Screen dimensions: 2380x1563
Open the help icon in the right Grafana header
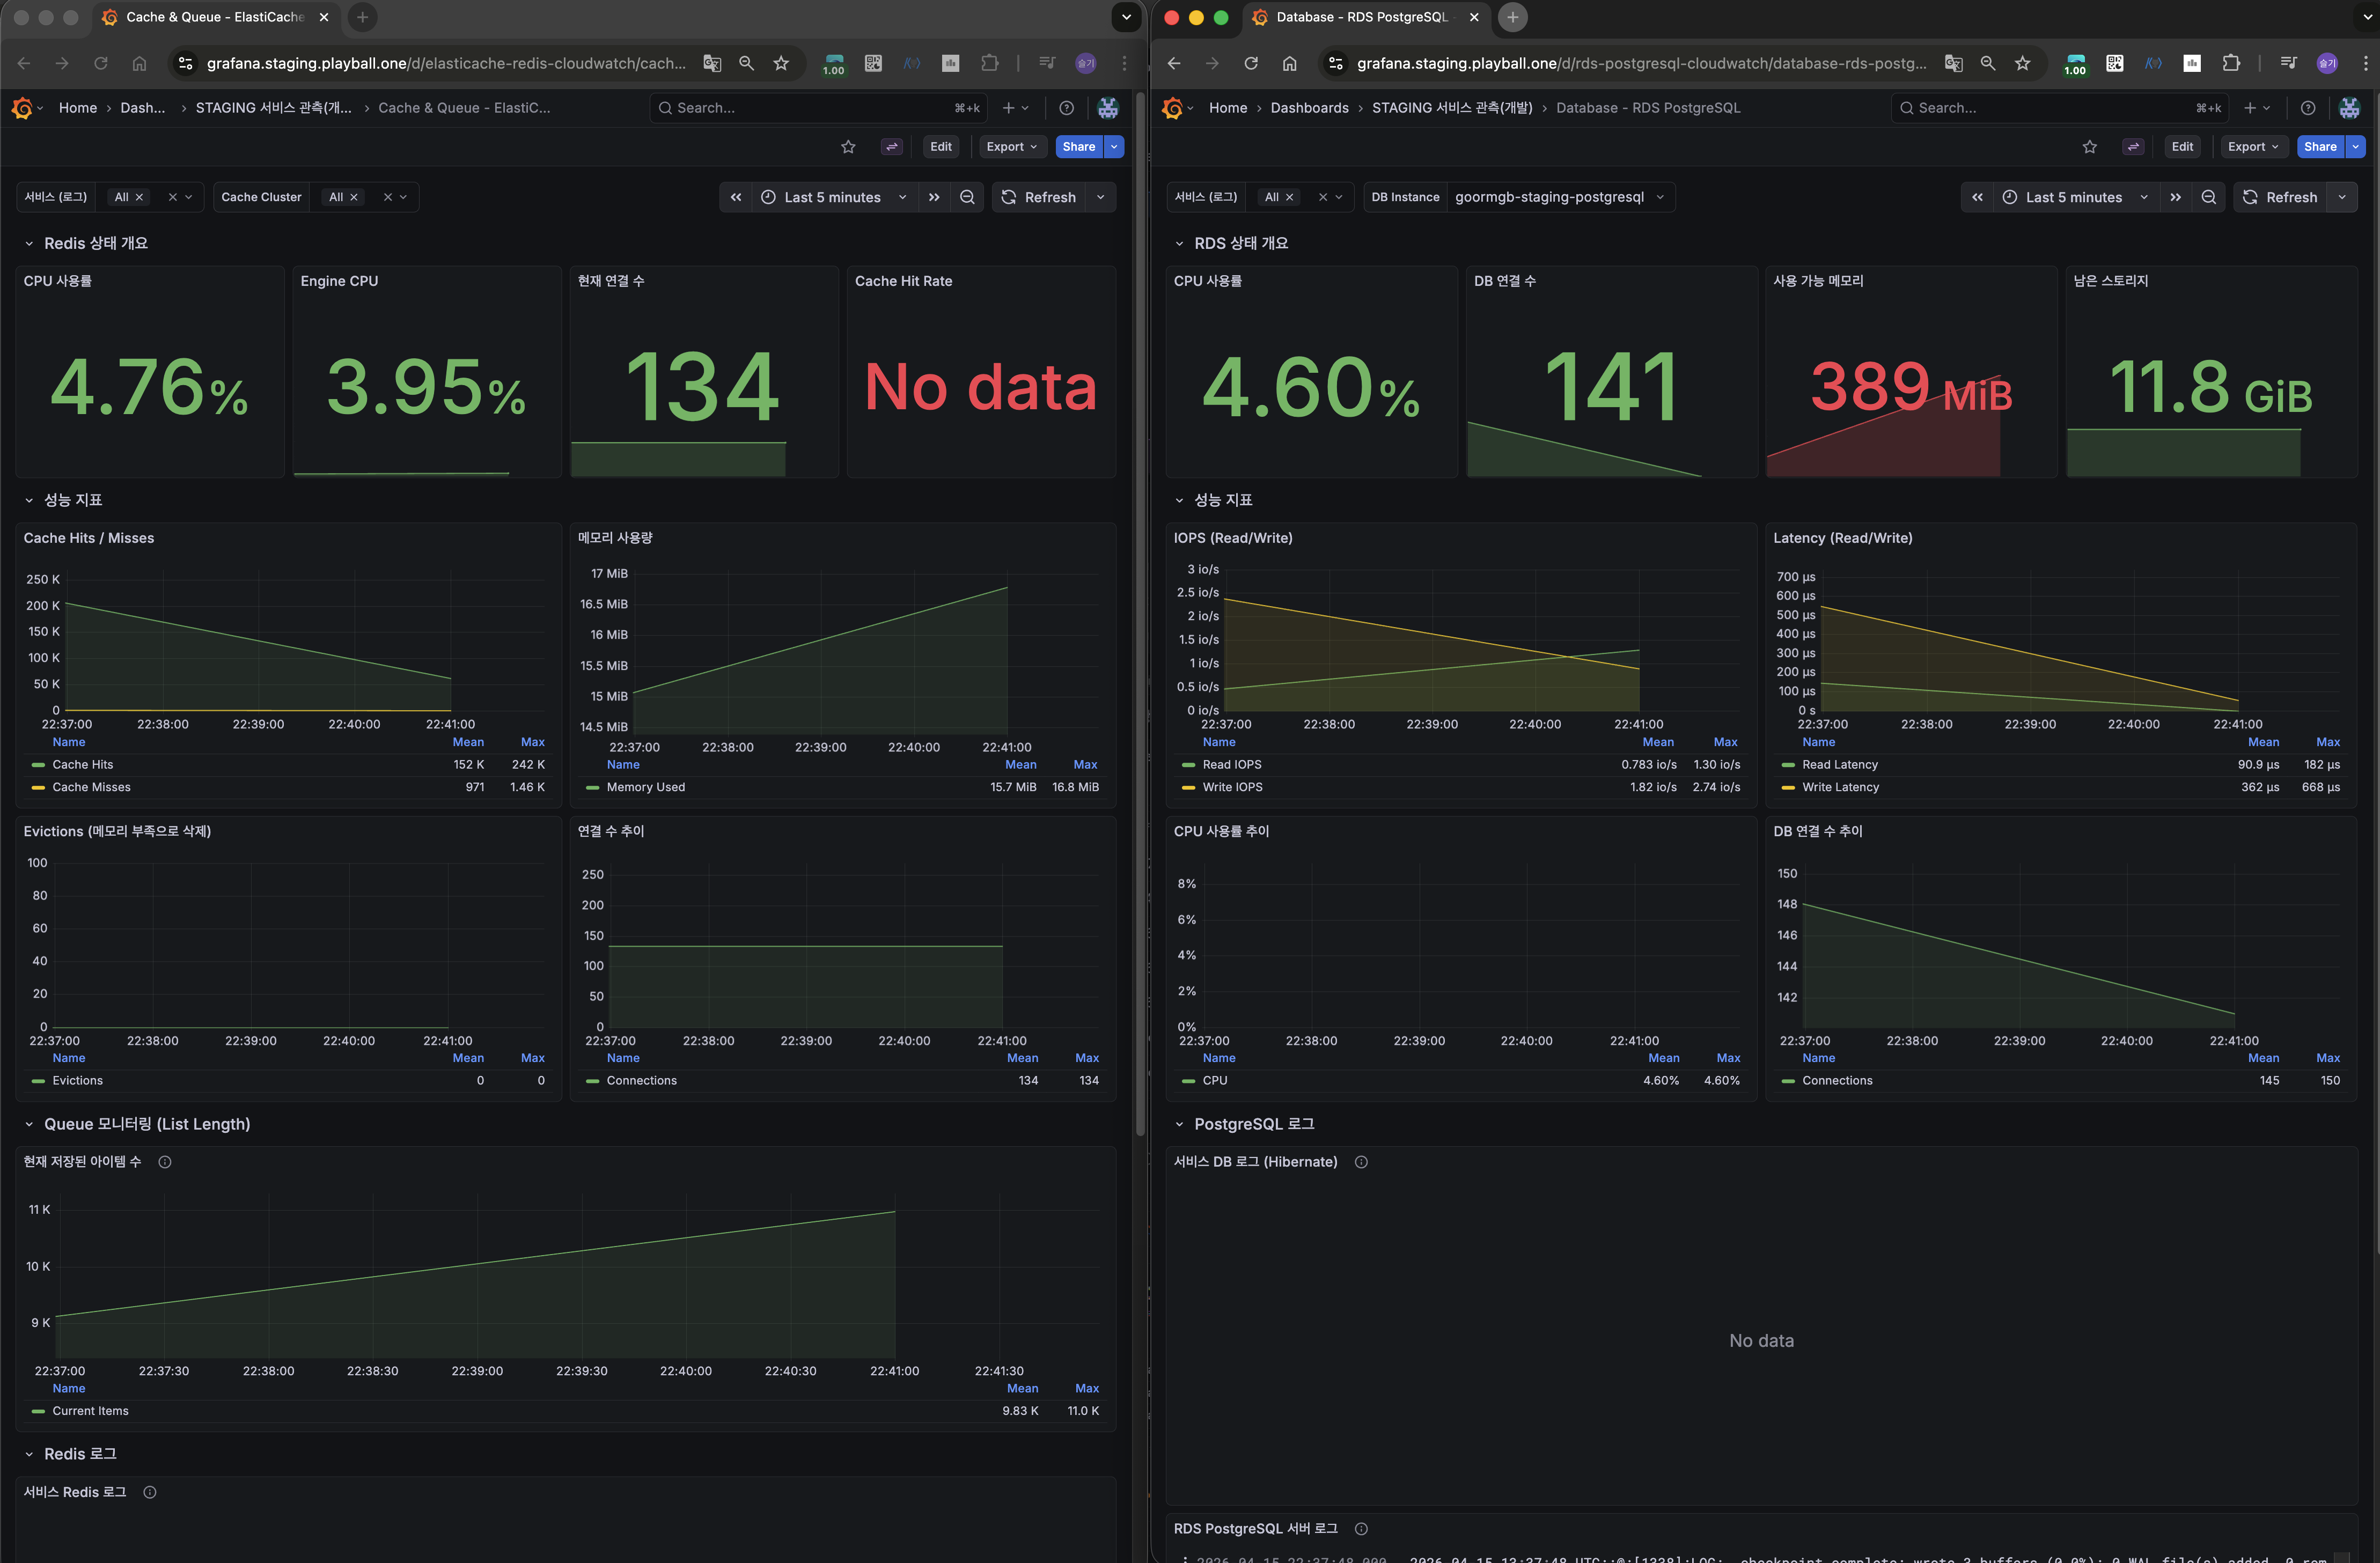[2308, 108]
